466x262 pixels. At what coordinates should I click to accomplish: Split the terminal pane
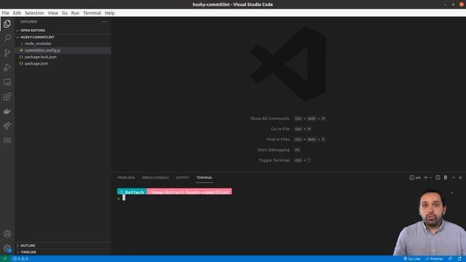tap(438, 178)
